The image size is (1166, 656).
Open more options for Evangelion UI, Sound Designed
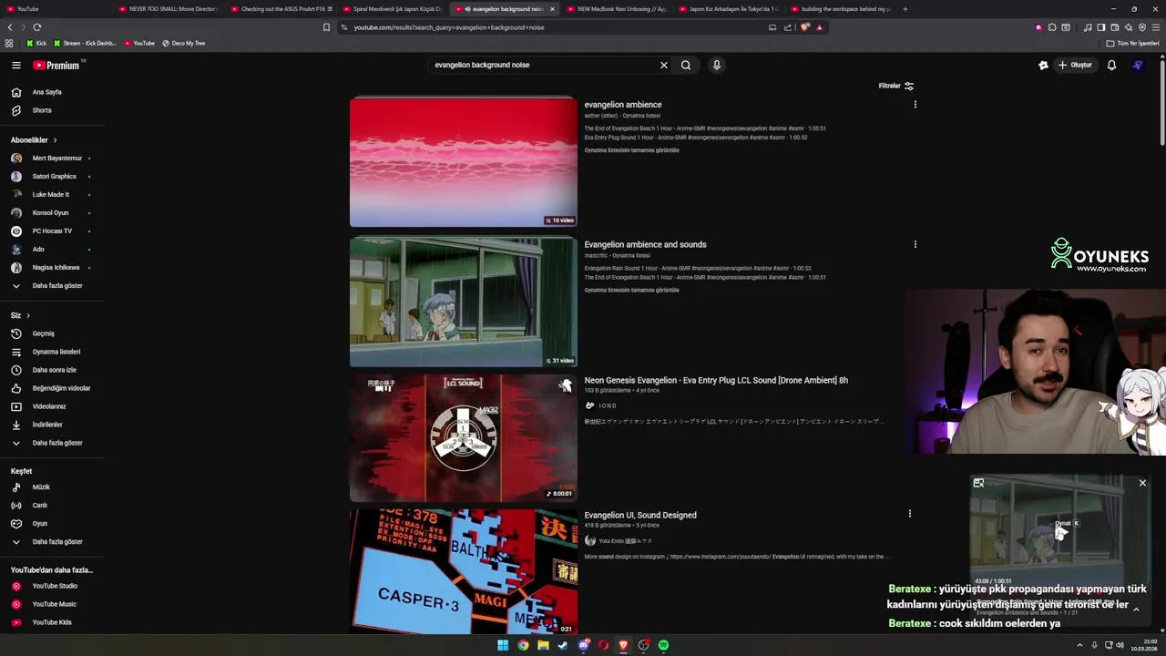tap(909, 514)
